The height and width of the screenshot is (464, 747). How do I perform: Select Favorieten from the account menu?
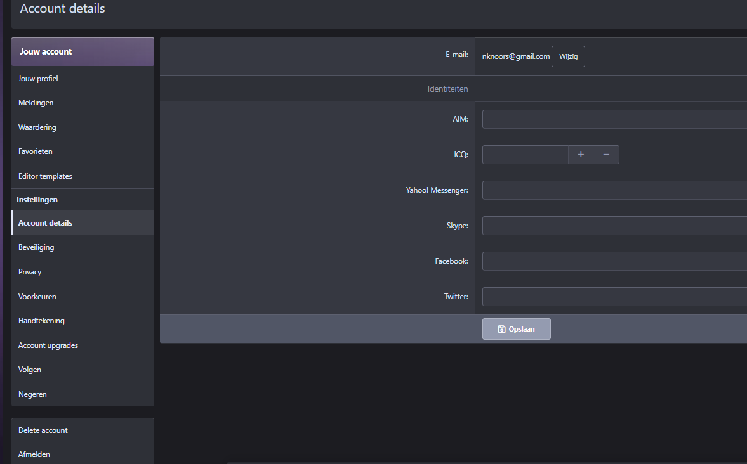click(36, 151)
